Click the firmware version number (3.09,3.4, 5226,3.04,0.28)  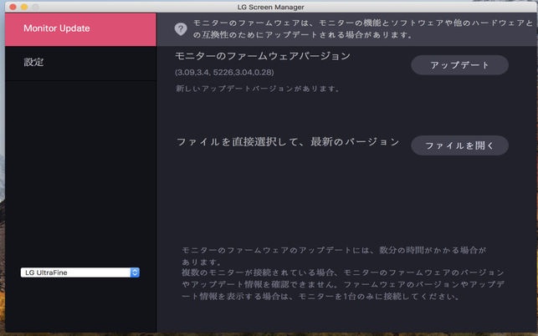click(x=224, y=73)
